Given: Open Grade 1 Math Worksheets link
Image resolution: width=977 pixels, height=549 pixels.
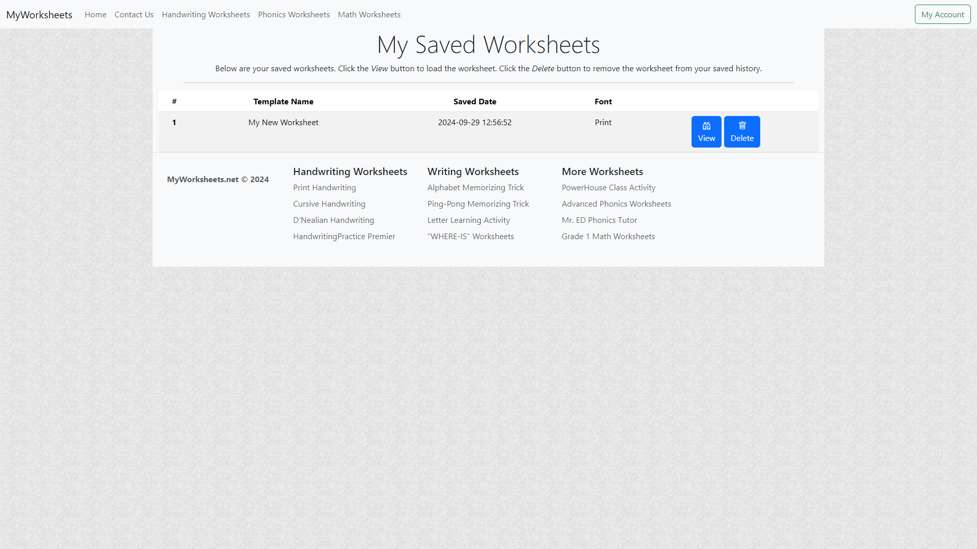Looking at the screenshot, I should coord(608,237).
